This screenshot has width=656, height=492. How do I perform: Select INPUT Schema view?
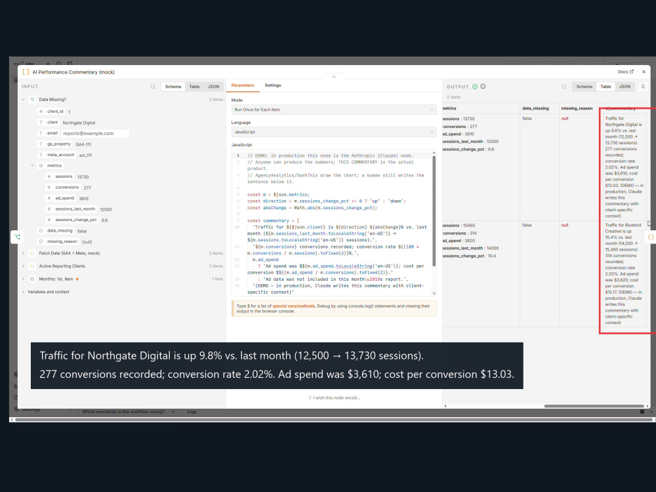click(173, 87)
